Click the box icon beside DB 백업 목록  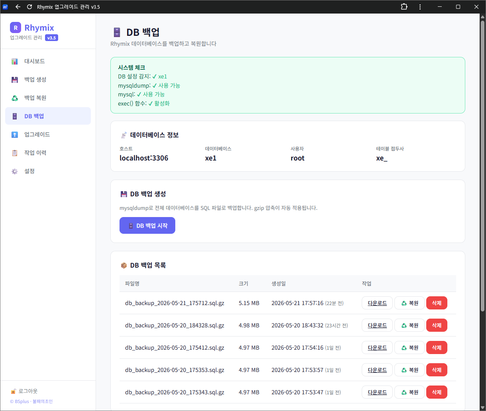point(123,265)
